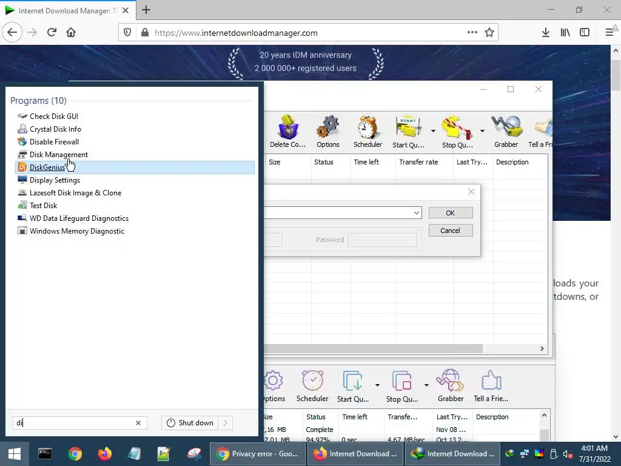Viewport: 621px width, 466px height.
Task: Click right arrow of IDM horizontal scrollbar
Action: click(x=542, y=349)
